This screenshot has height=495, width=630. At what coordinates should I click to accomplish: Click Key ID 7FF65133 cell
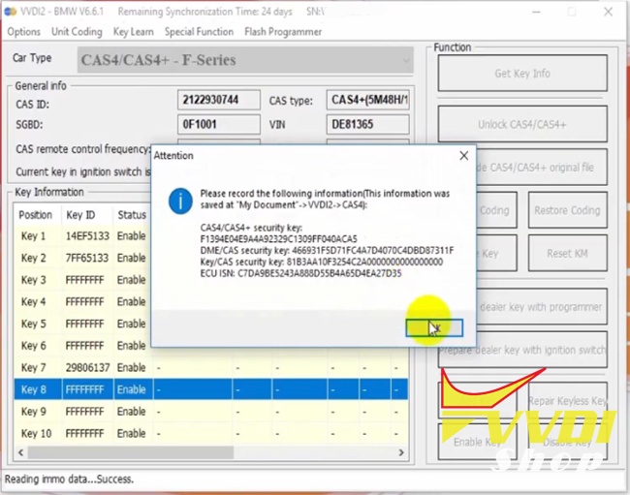coord(87,258)
